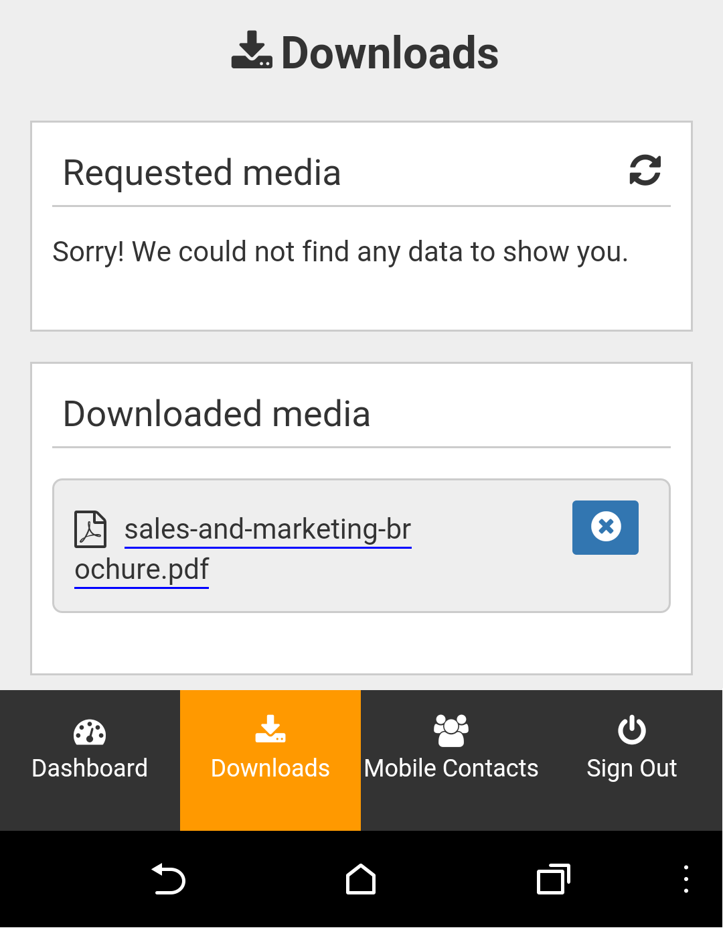
Task: Refresh the Requested media list
Action: (645, 170)
